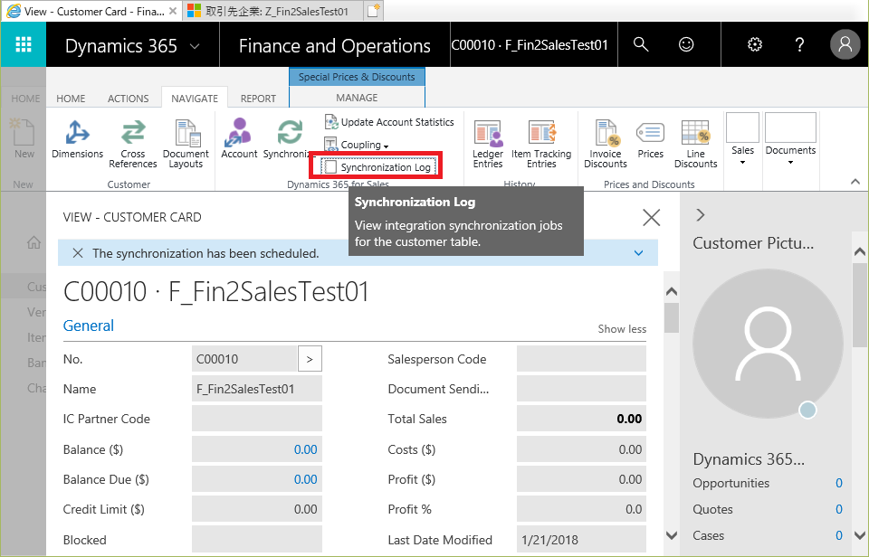The height and width of the screenshot is (557, 869).
Task: Select the NAVIGATE ribbon tab
Action: 195,98
